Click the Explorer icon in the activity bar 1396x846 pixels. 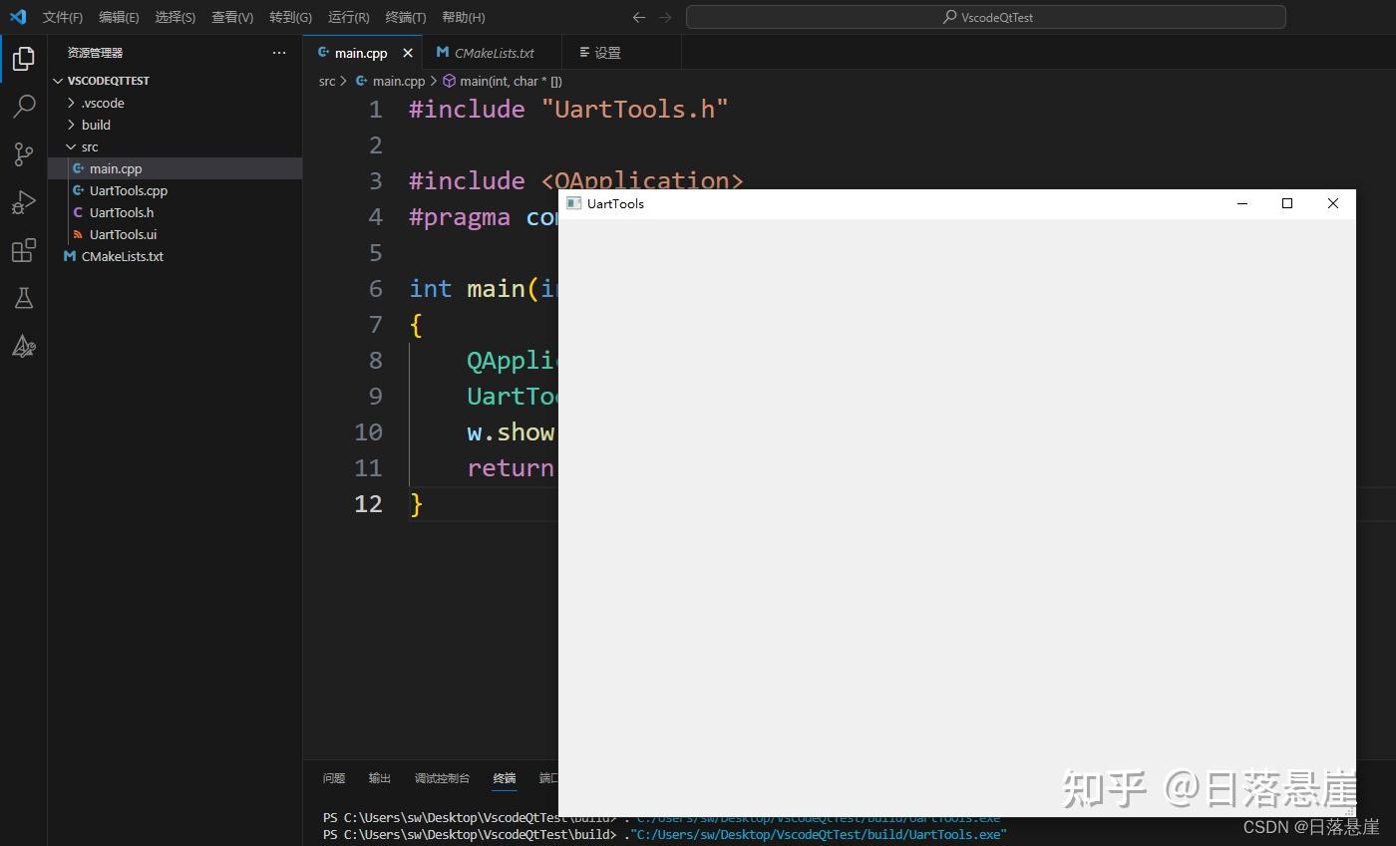[24, 59]
